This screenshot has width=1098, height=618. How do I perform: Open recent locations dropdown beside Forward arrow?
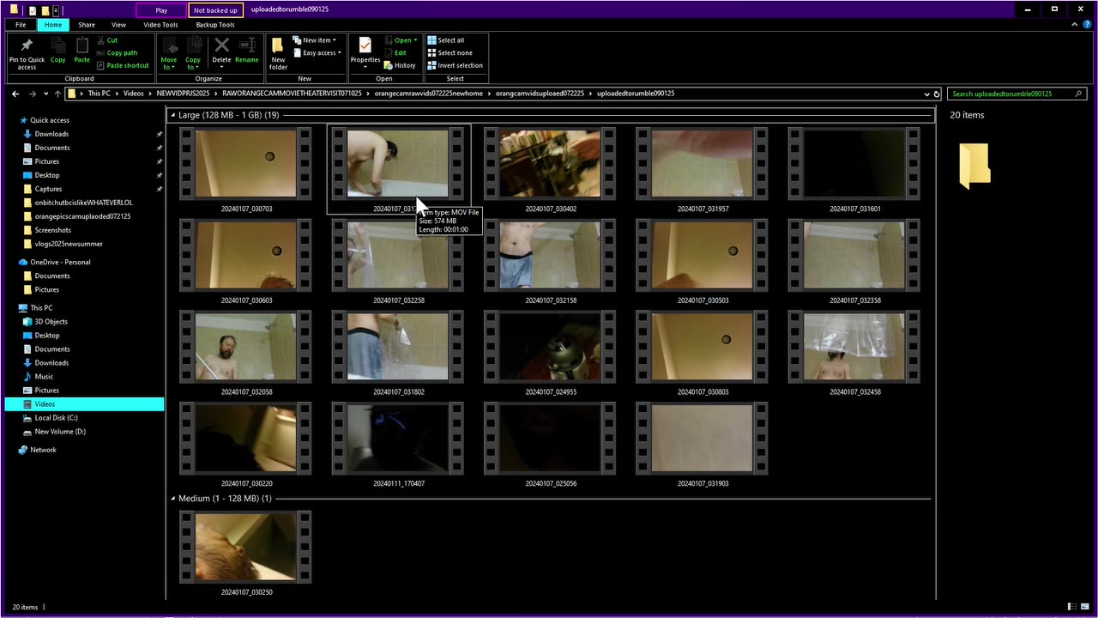tap(45, 94)
